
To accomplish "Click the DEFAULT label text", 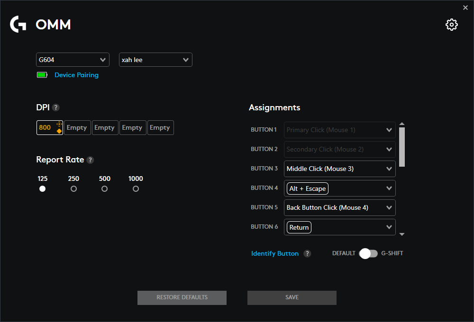I will [344, 253].
